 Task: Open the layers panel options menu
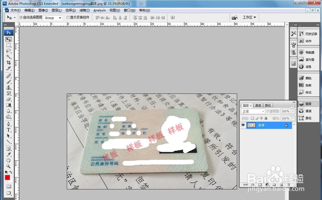(x=294, y=106)
